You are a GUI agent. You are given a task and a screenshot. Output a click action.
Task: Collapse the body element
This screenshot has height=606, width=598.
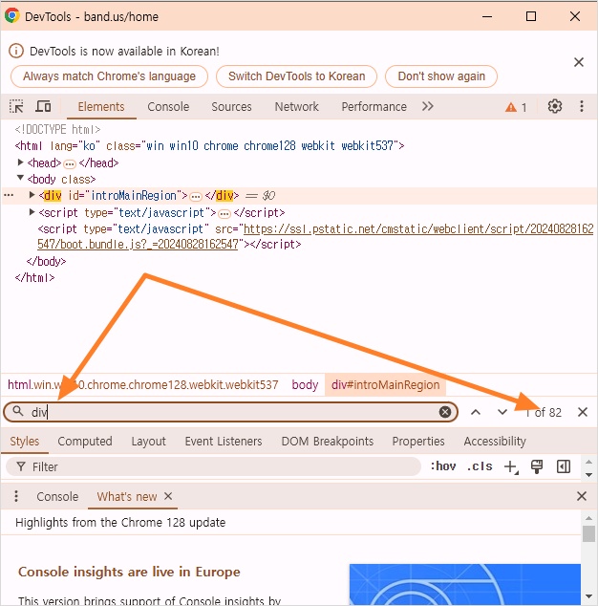point(21,178)
